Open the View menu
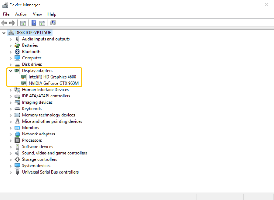The image size is (274, 200). pos(37,14)
